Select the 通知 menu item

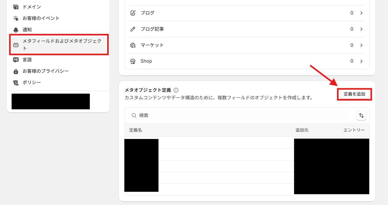coord(27,30)
